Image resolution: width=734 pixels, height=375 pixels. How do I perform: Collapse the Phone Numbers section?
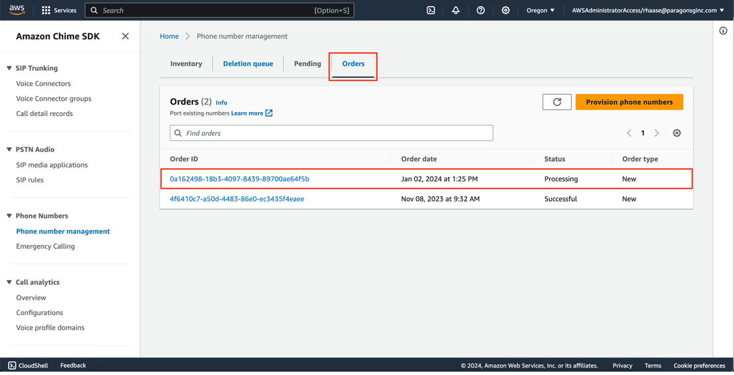(9, 216)
